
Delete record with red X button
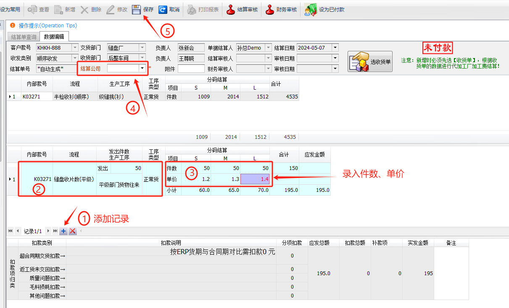pos(72,231)
